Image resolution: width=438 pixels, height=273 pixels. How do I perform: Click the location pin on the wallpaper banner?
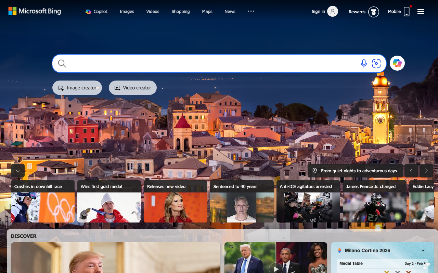click(x=314, y=170)
